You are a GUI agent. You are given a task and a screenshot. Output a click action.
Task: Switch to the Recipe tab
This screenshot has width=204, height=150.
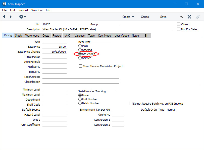(x=57, y=36)
